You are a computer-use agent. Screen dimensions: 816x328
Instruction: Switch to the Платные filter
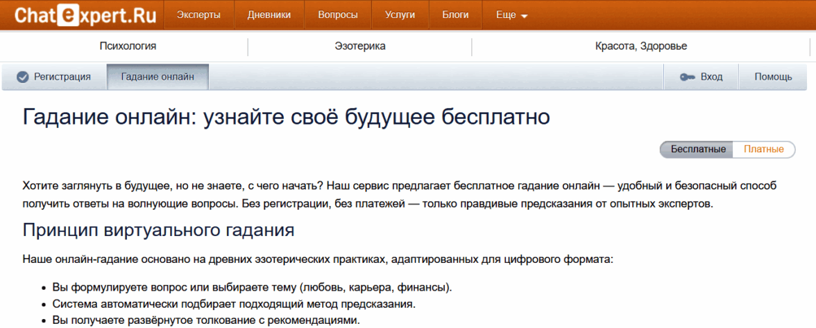tap(763, 149)
